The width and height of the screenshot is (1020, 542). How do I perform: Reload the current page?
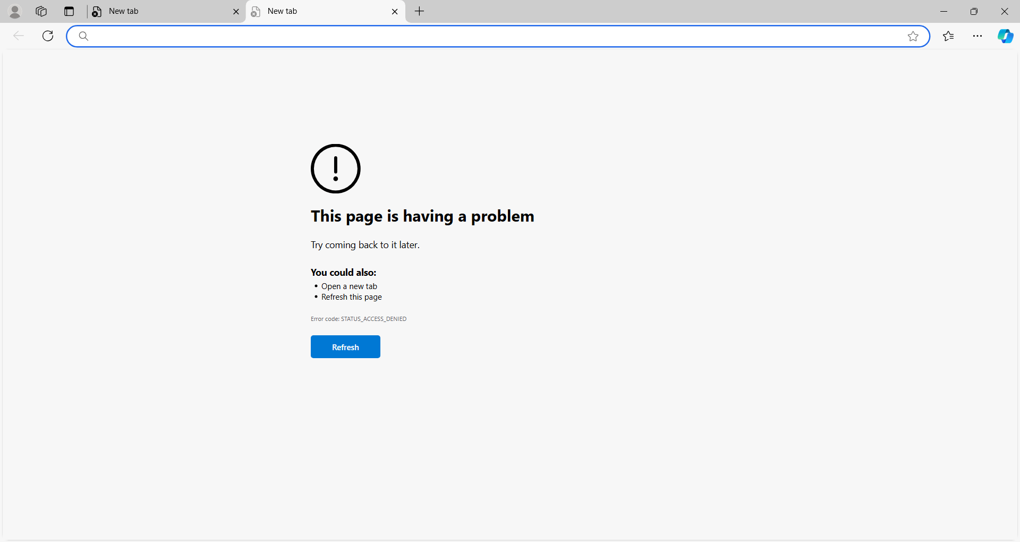[47, 36]
